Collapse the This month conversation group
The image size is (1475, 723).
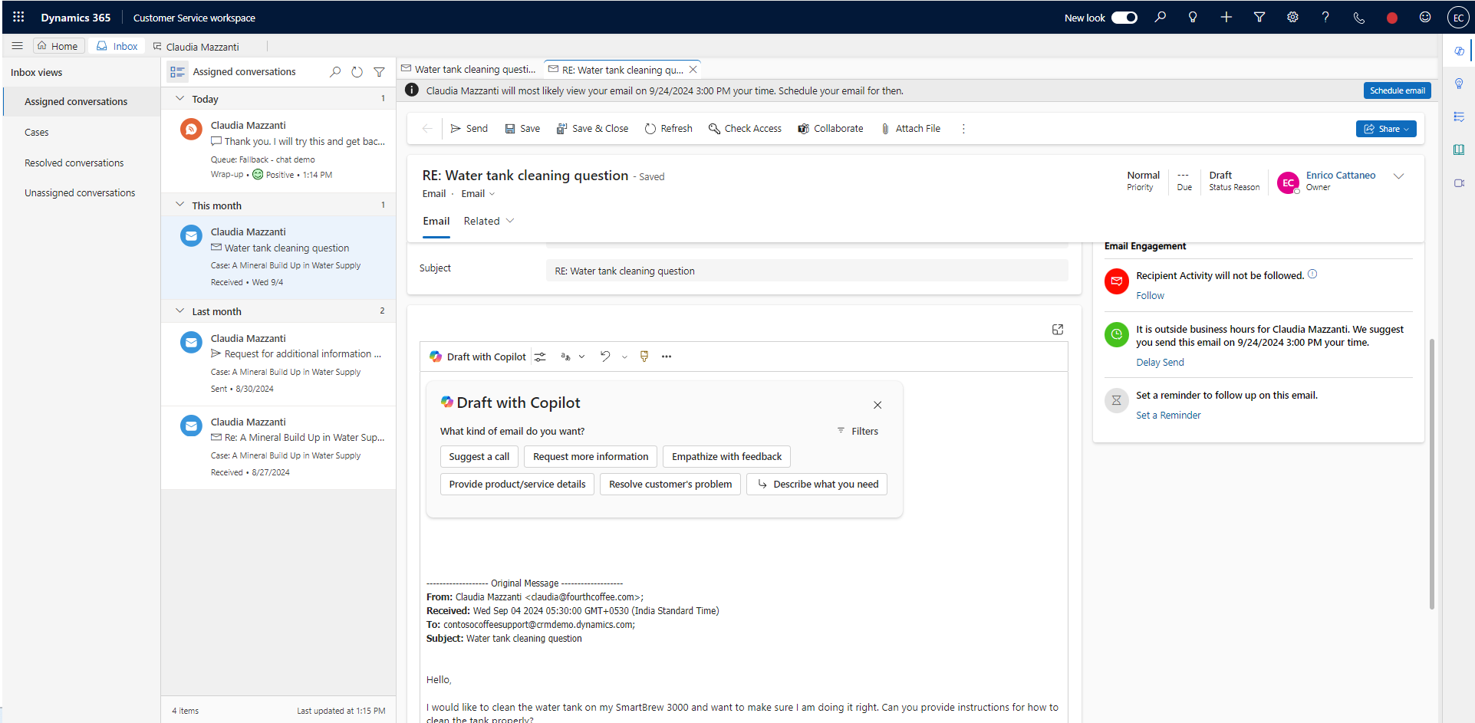[x=179, y=205]
